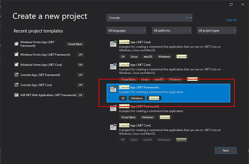Click the Console tag in the selected template

pos(154,98)
